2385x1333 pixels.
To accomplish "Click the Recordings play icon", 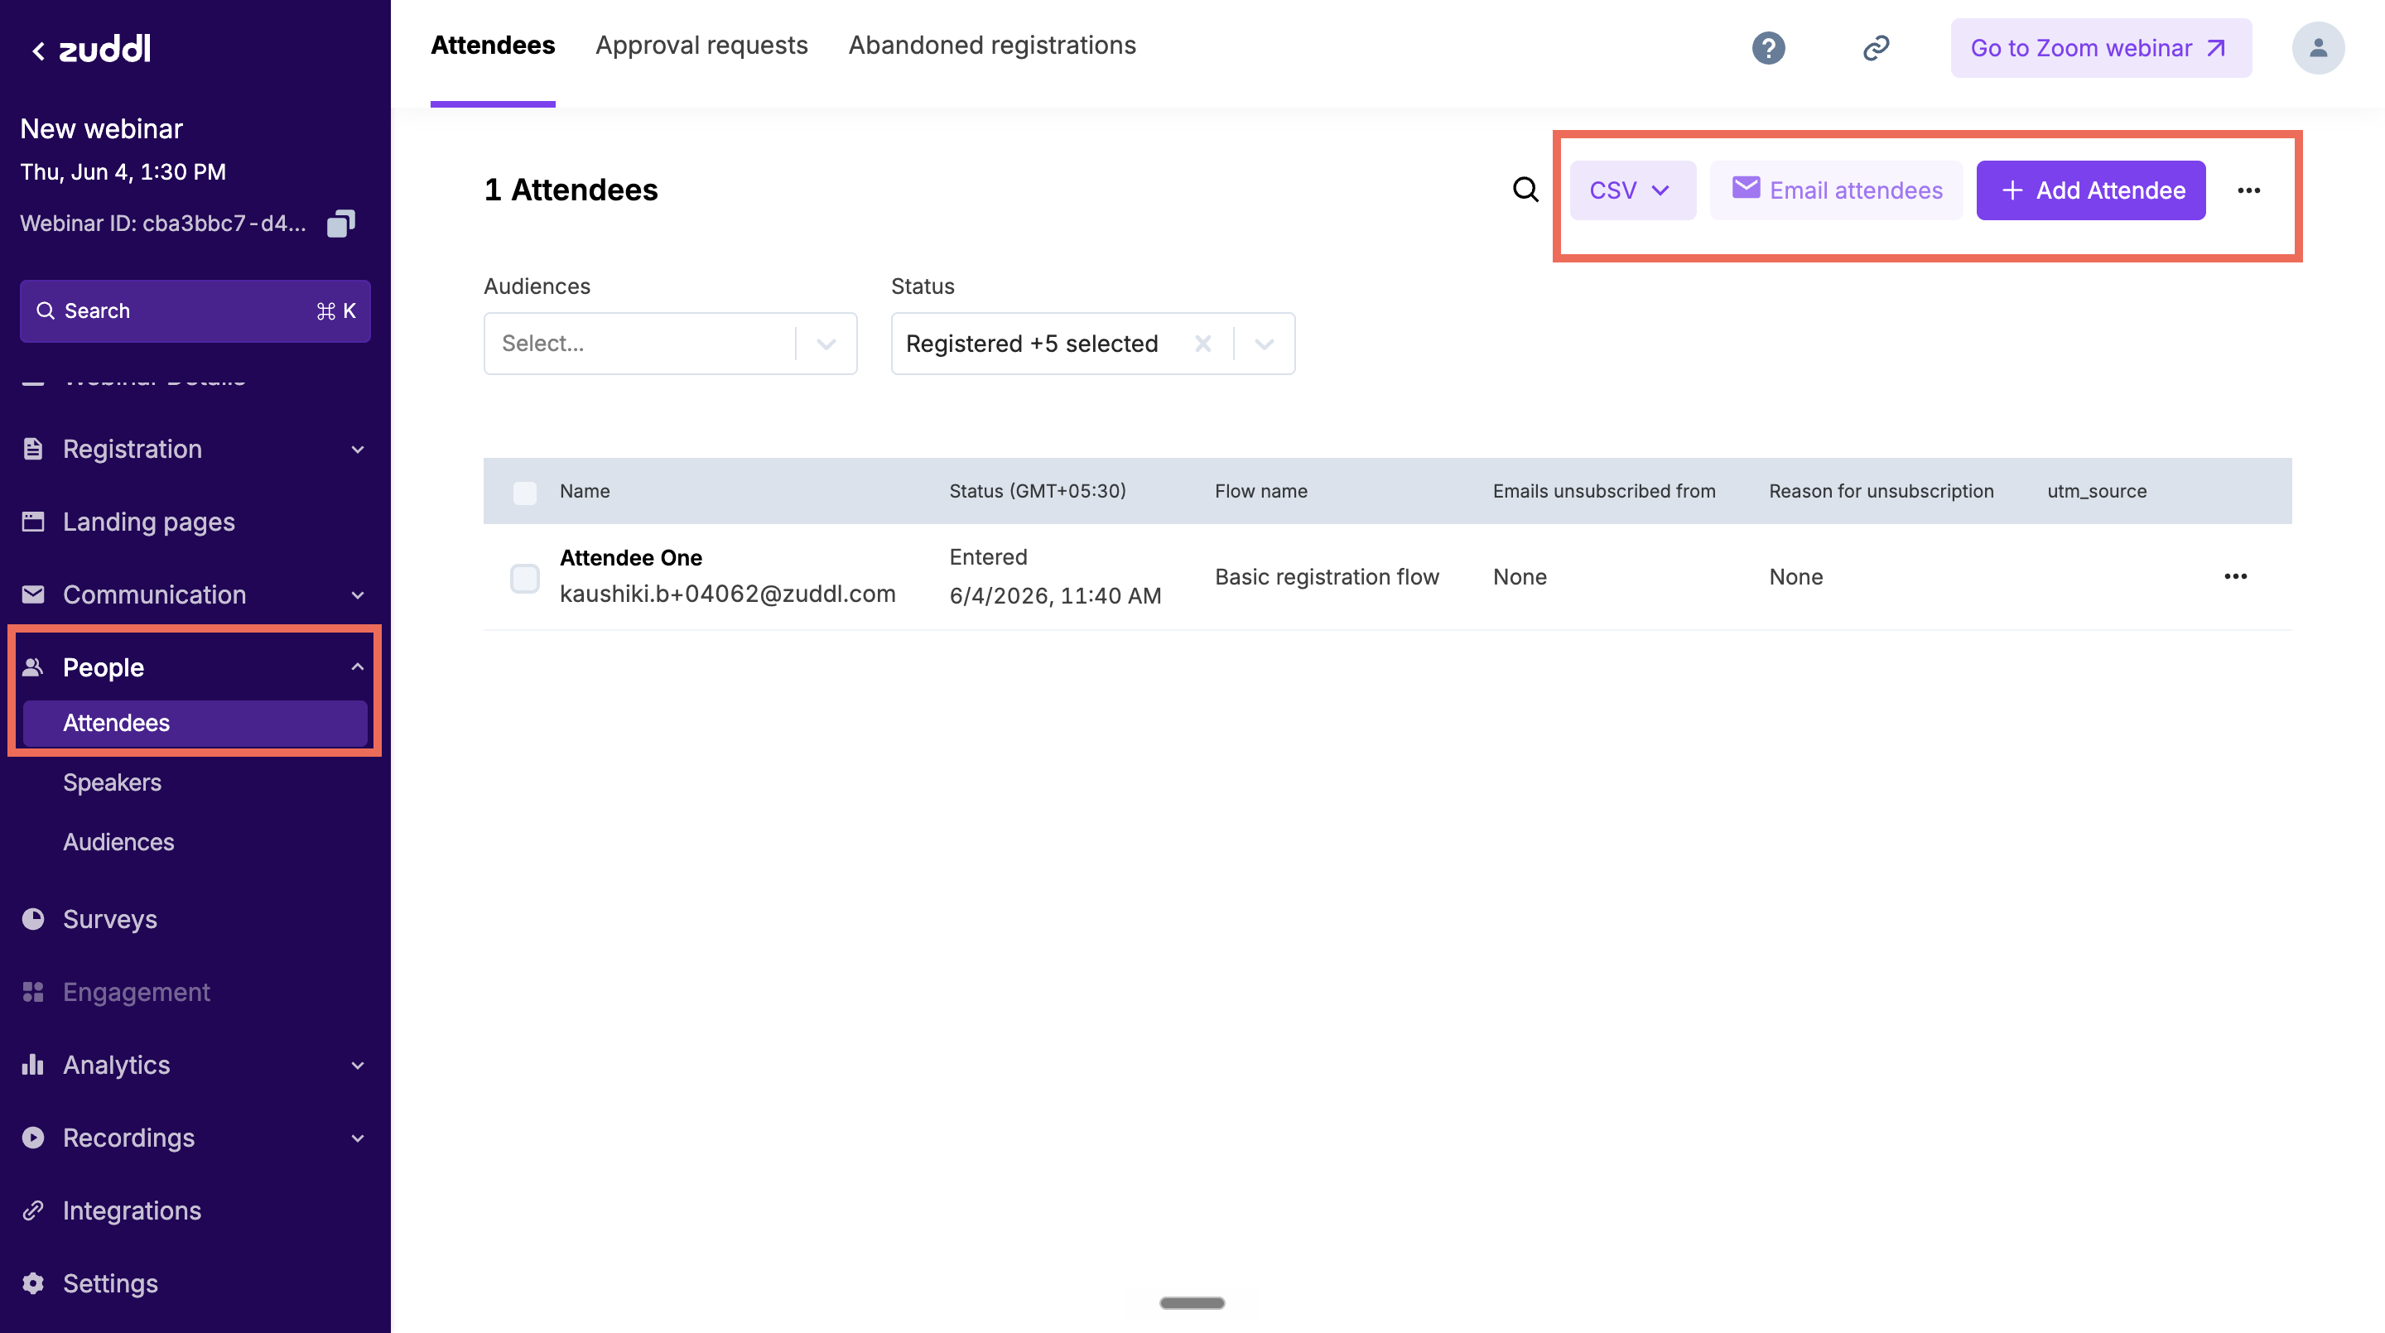I will coord(33,1137).
